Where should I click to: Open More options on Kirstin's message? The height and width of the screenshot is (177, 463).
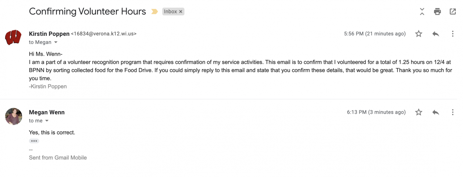(453, 34)
